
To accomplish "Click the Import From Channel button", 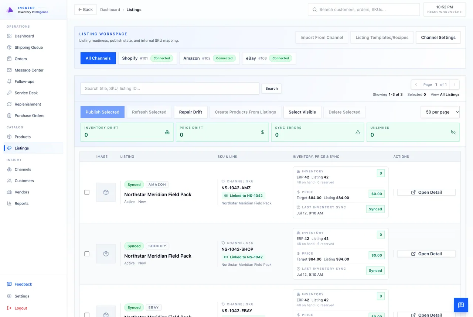I will coord(321,37).
